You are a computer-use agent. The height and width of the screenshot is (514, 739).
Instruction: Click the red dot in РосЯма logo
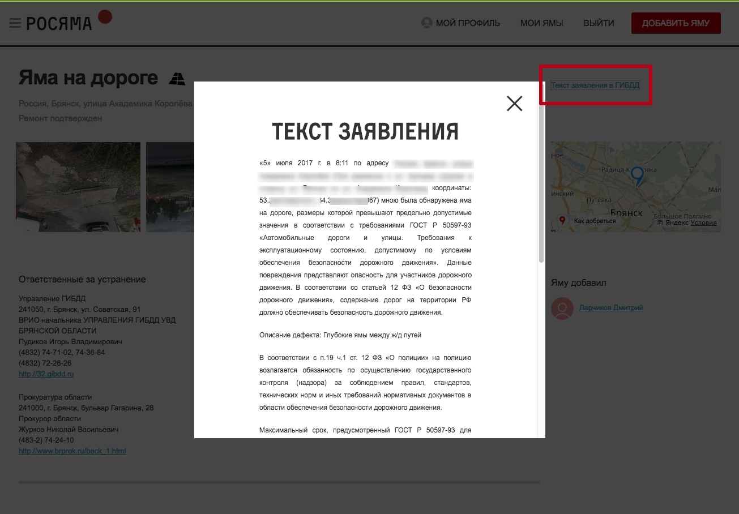105,17
